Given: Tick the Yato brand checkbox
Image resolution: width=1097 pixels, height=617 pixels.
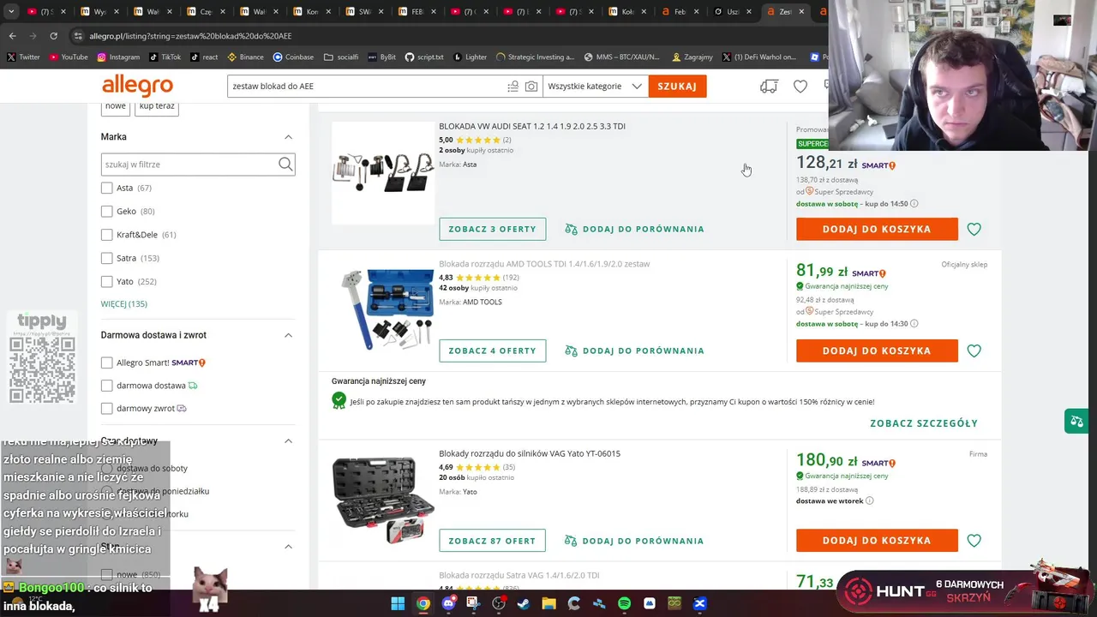Looking at the screenshot, I should click(106, 281).
